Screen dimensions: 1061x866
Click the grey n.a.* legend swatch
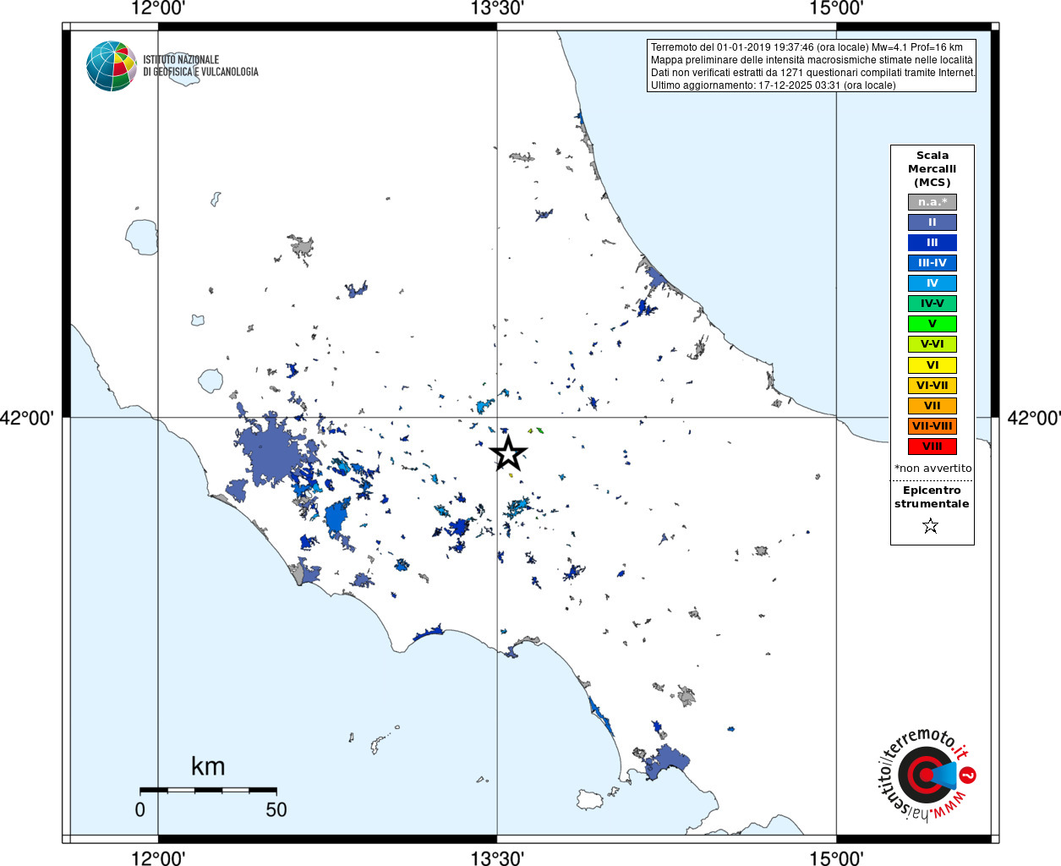click(x=932, y=202)
